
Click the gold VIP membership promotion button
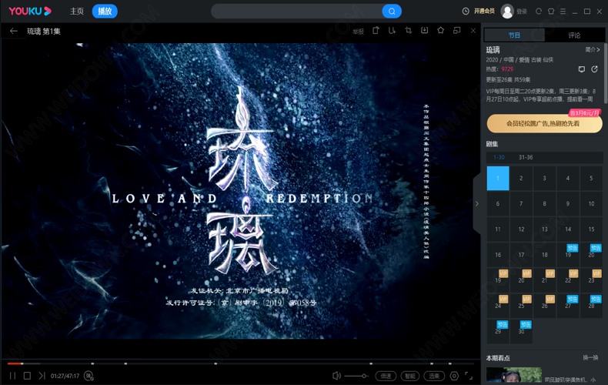544,123
